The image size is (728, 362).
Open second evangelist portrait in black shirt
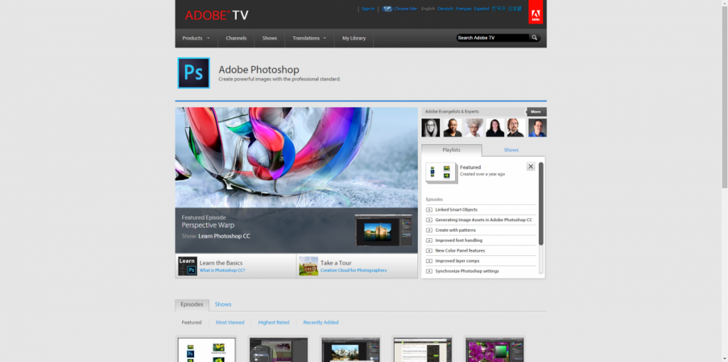coord(452,127)
